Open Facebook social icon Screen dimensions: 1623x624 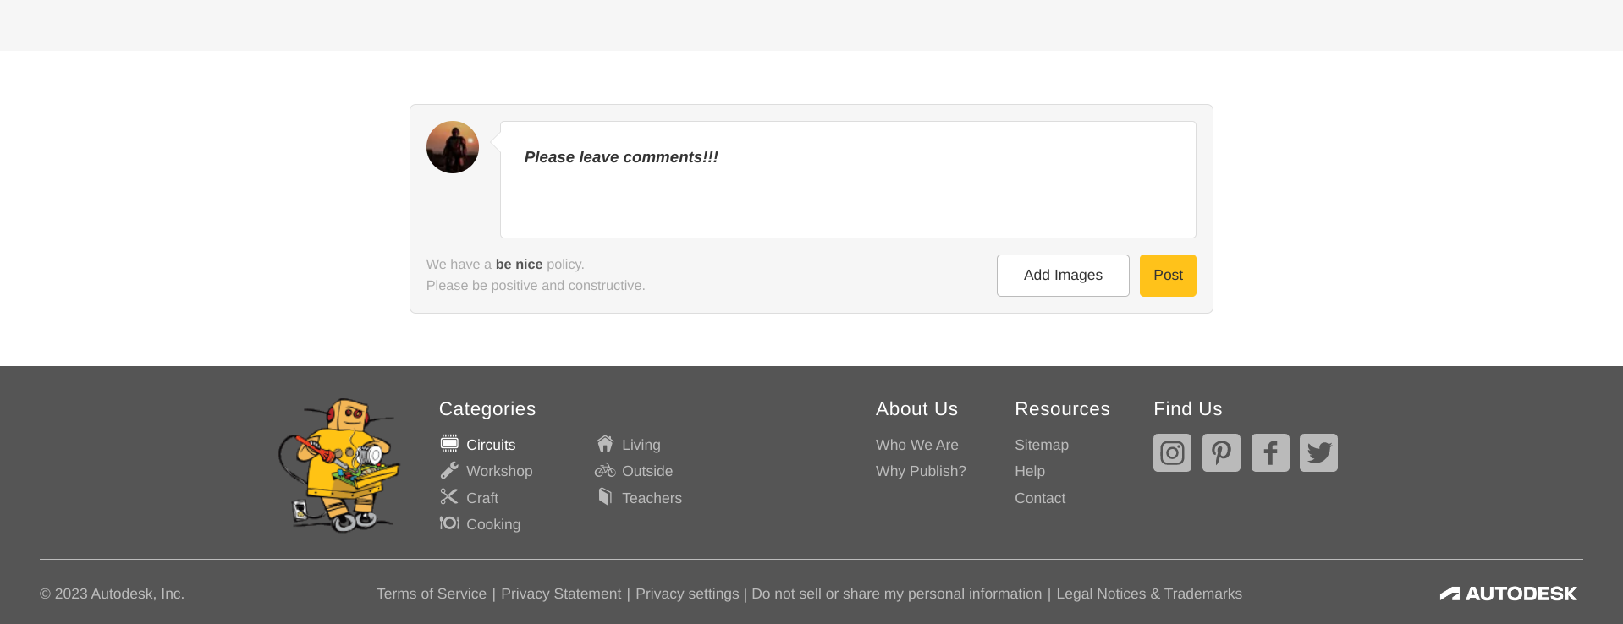click(1270, 452)
